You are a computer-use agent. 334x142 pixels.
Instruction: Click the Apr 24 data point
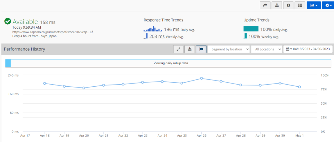[162, 81]
